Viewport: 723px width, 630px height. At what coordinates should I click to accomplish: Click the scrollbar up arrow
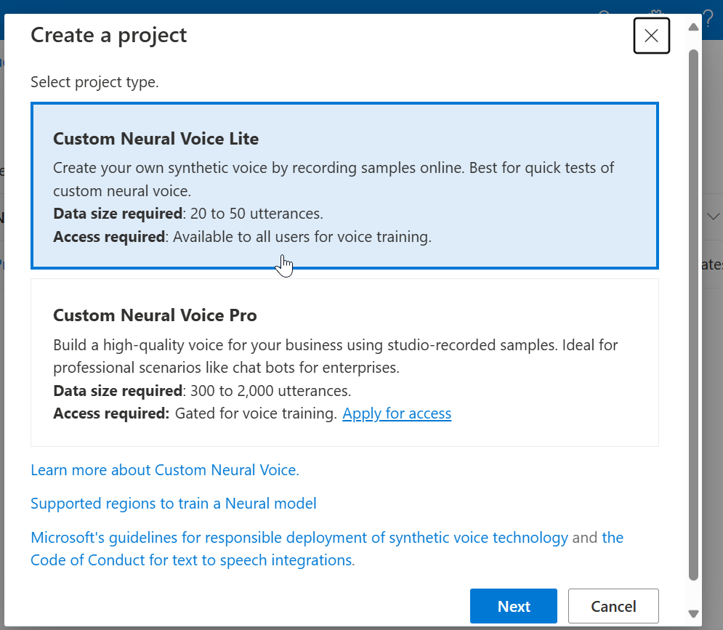(x=692, y=27)
